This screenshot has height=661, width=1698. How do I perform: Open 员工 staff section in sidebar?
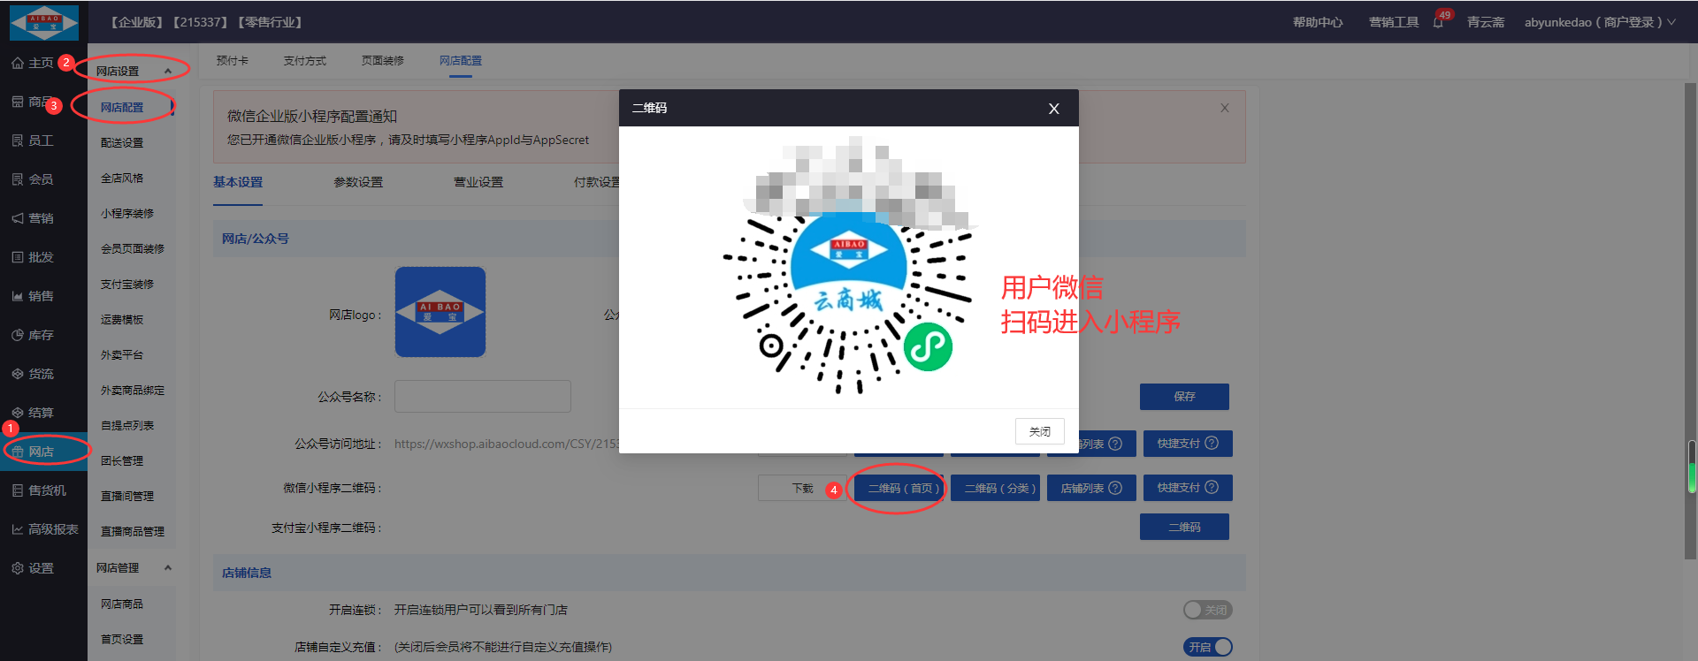coord(33,141)
